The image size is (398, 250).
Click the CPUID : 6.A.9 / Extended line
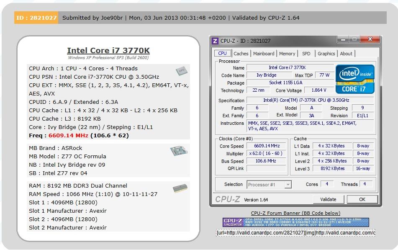click(73, 102)
